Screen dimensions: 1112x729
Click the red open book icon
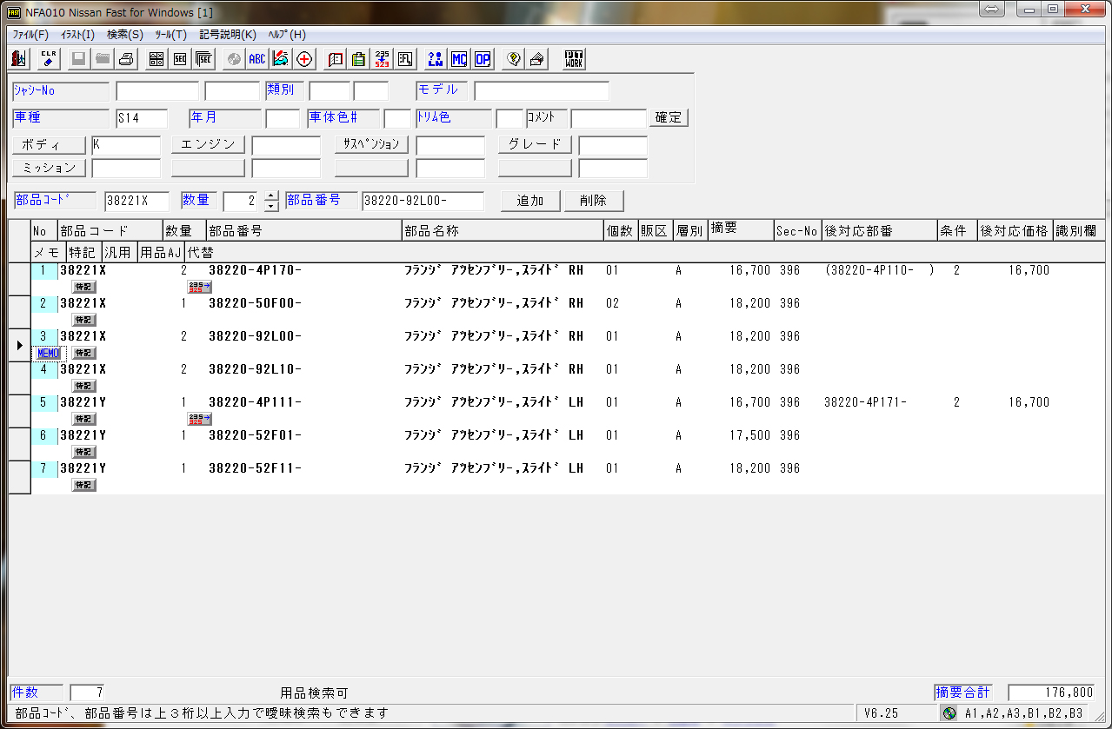point(335,59)
